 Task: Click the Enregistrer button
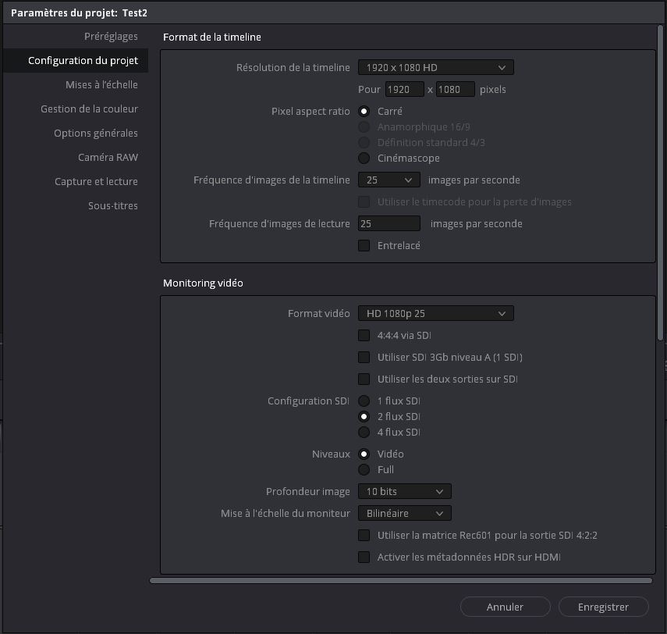603,607
